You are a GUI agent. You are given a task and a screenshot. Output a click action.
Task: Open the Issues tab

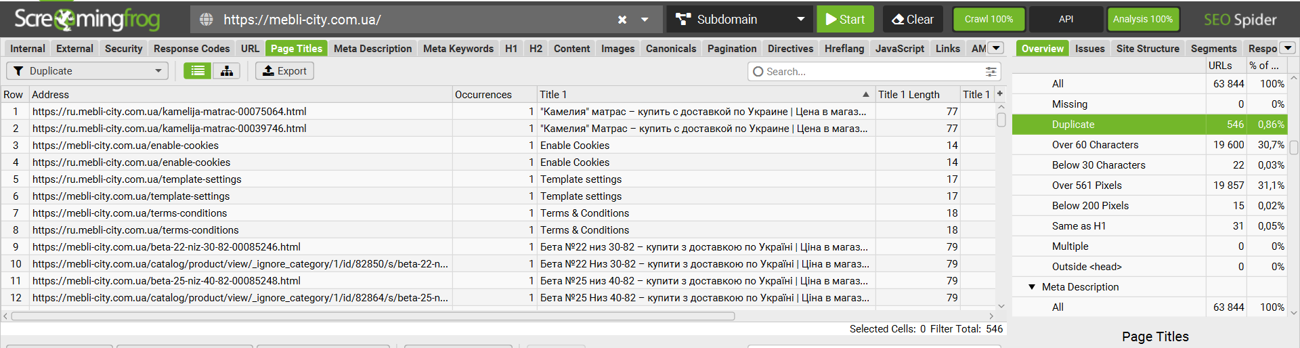[x=1089, y=49]
